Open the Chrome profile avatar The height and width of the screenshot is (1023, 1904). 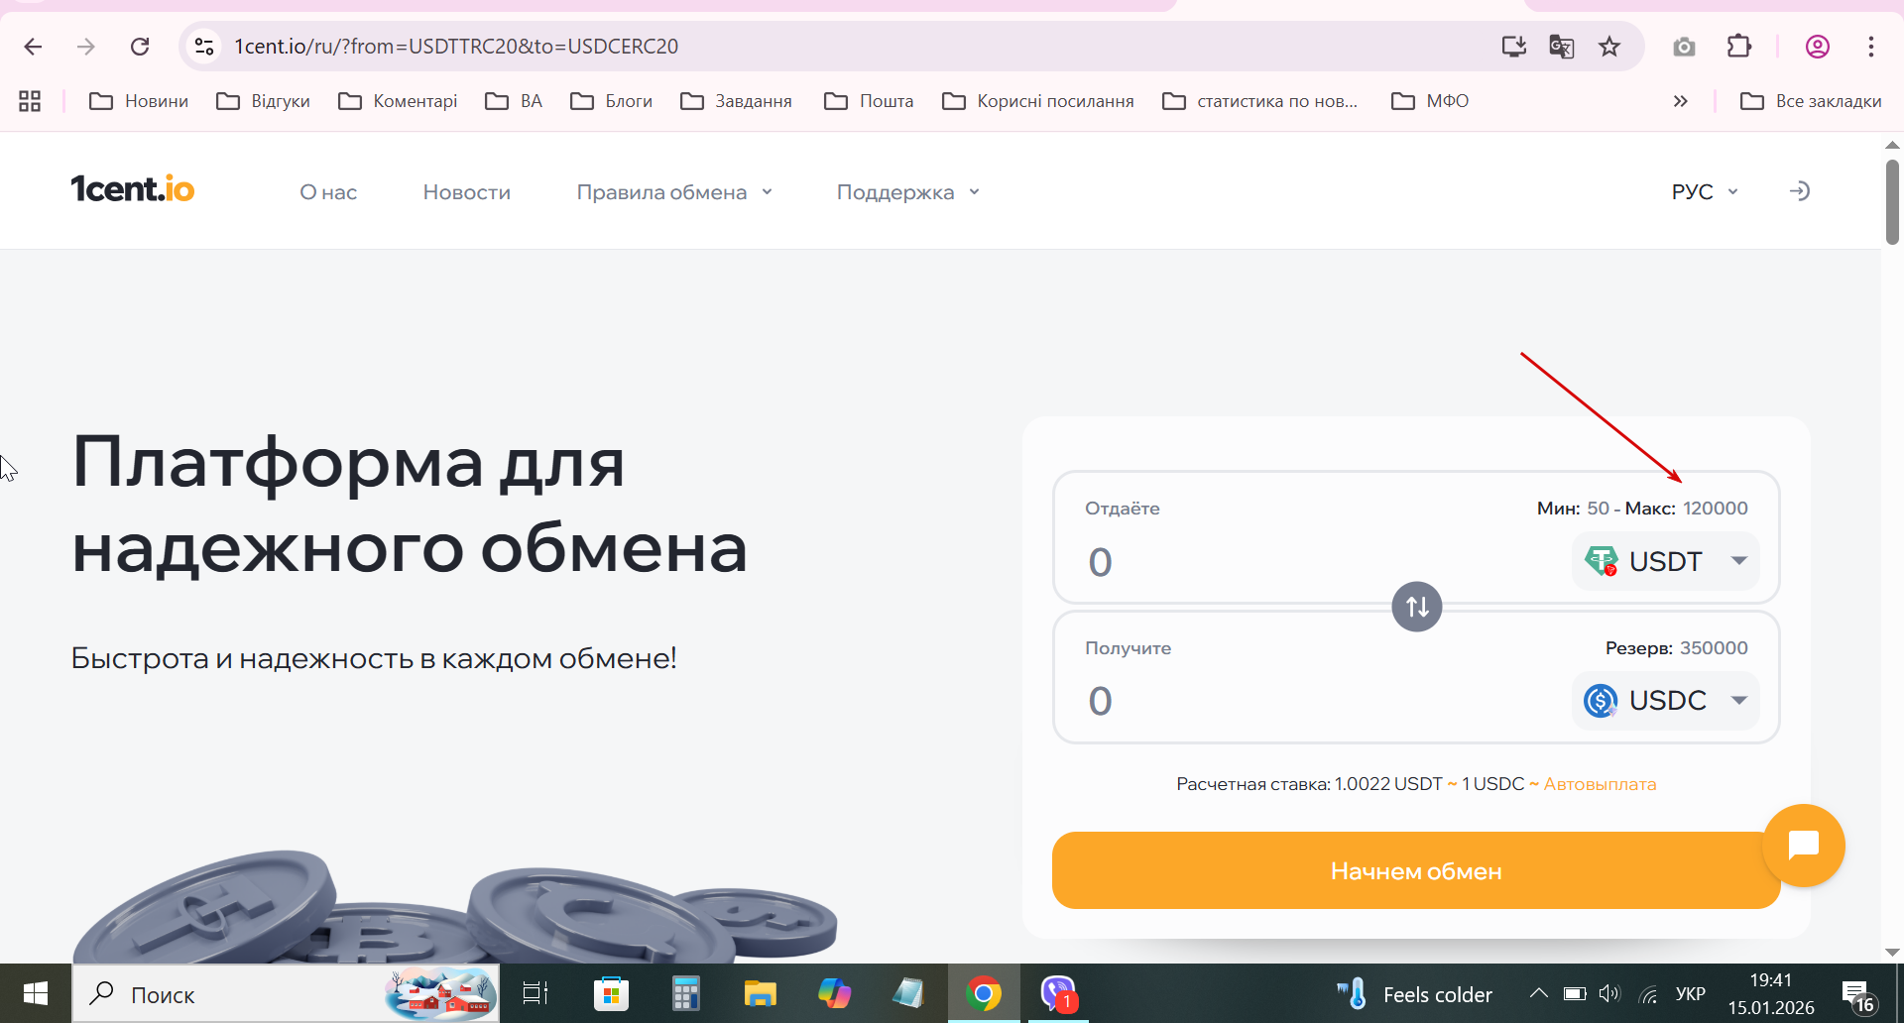[1817, 47]
